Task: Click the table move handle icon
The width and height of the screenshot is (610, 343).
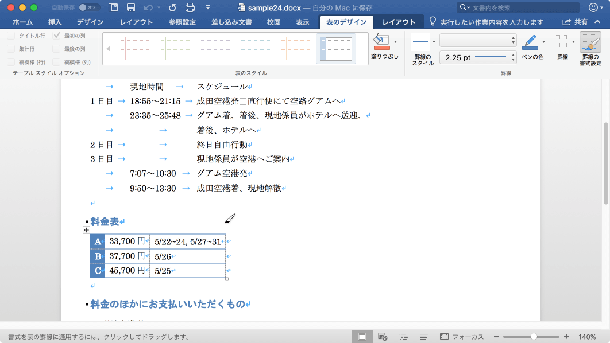Action: [x=86, y=230]
